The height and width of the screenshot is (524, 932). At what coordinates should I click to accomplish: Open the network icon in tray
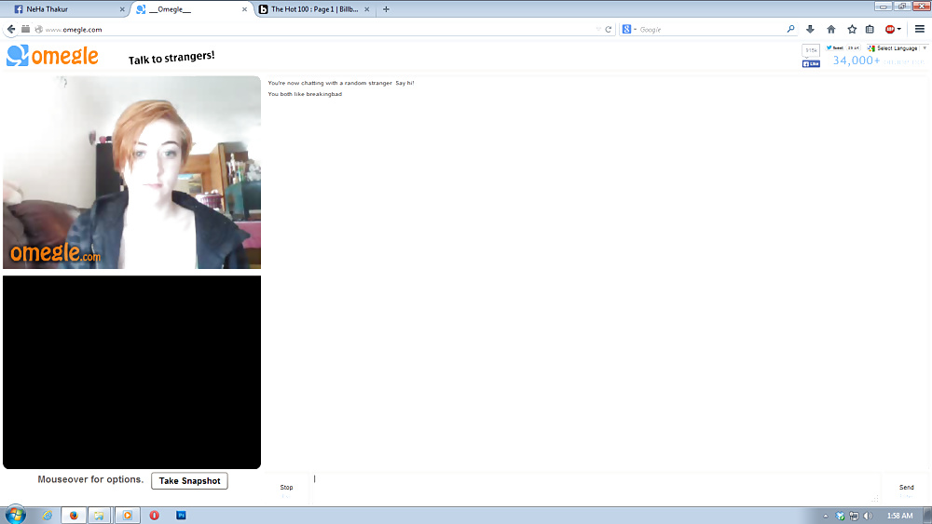coord(854,516)
